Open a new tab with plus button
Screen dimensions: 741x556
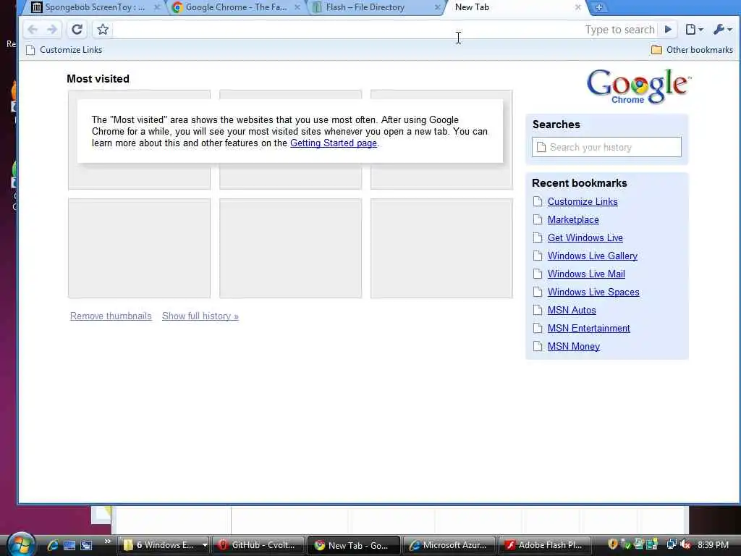(598, 7)
